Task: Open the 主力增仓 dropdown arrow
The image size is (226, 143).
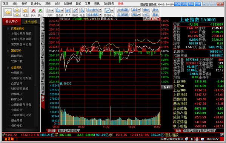Action: pyautogui.click(x=100, y=10)
